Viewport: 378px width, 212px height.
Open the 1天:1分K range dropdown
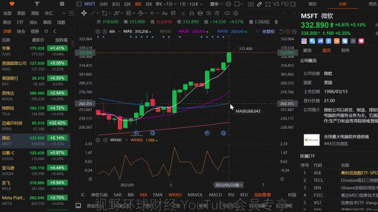pos(191,4)
